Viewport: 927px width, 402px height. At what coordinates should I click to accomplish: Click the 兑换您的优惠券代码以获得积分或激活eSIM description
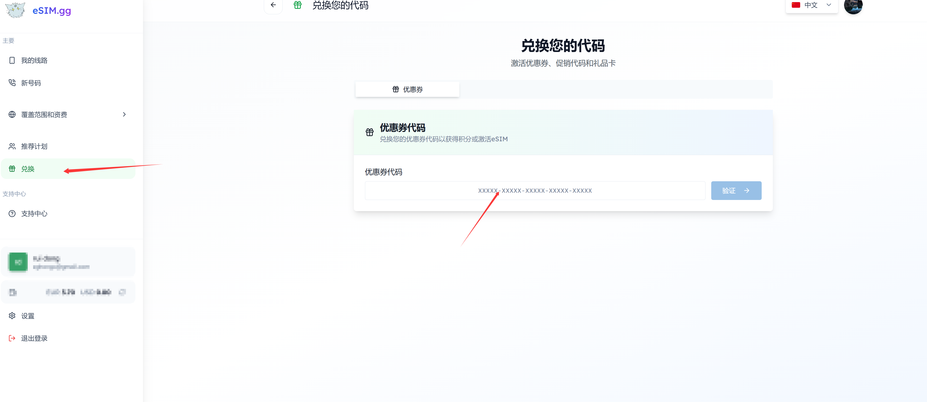444,139
